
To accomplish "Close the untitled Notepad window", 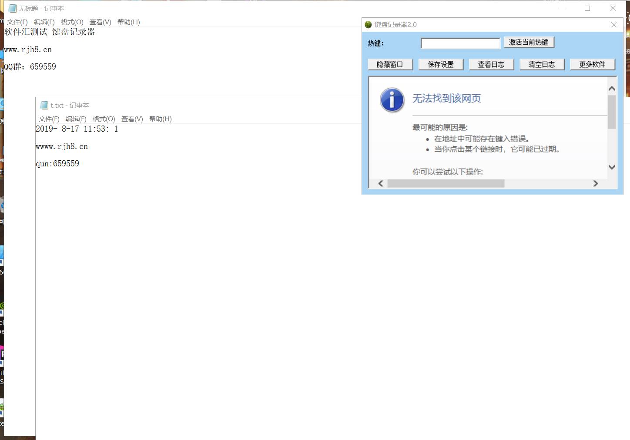I will (x=613, y=8).
